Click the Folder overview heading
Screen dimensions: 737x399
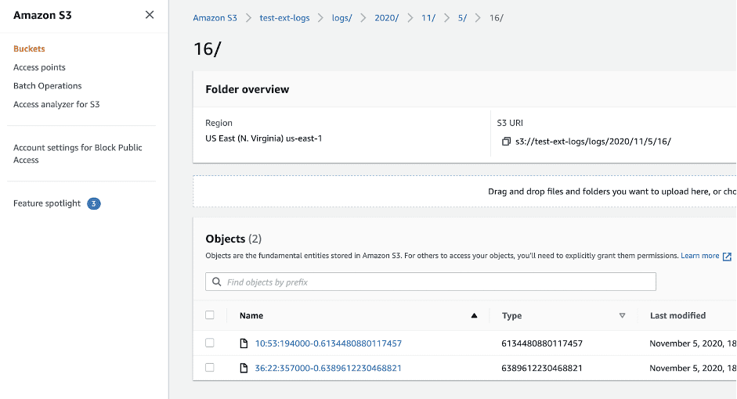coord(247,89)
